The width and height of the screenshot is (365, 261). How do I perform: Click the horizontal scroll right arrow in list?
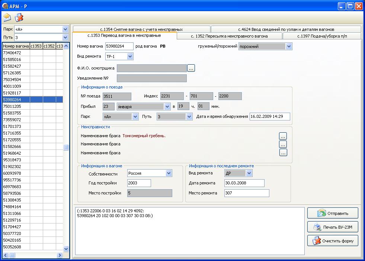point(60,255)
